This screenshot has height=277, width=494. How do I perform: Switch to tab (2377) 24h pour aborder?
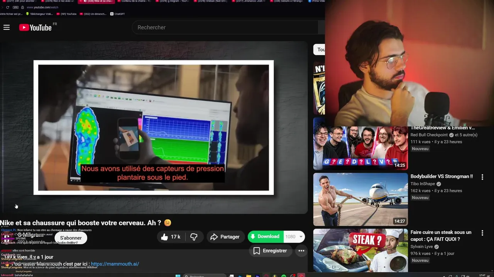(x=19, y=2)
